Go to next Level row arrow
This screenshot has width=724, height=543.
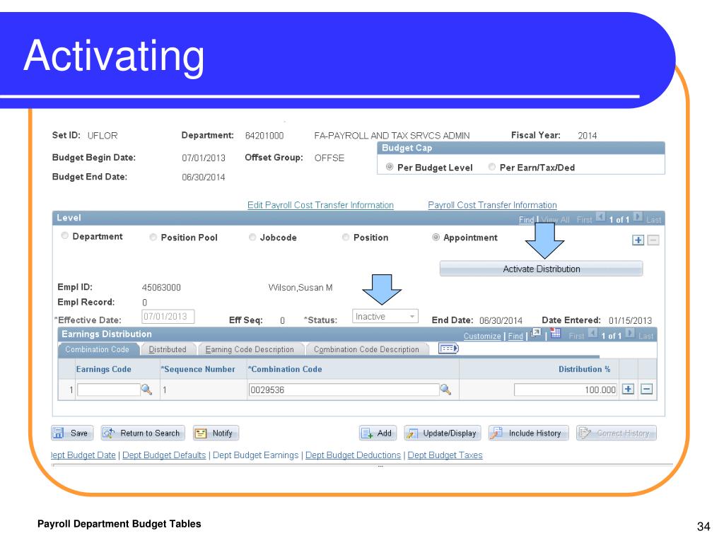coord(638,216)
